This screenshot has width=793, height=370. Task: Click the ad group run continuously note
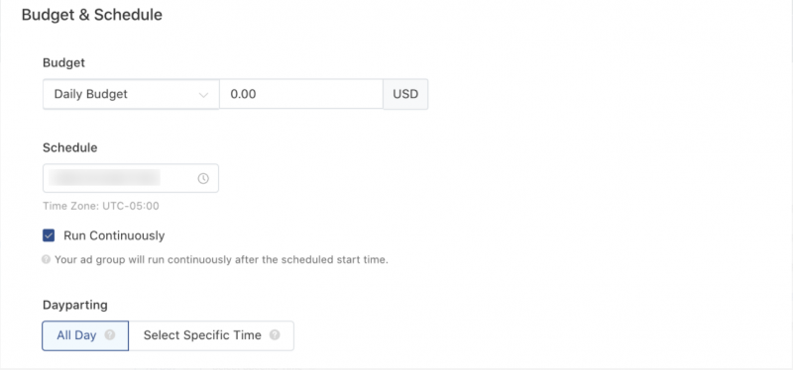pyautogui.click(x=221, y=260)
